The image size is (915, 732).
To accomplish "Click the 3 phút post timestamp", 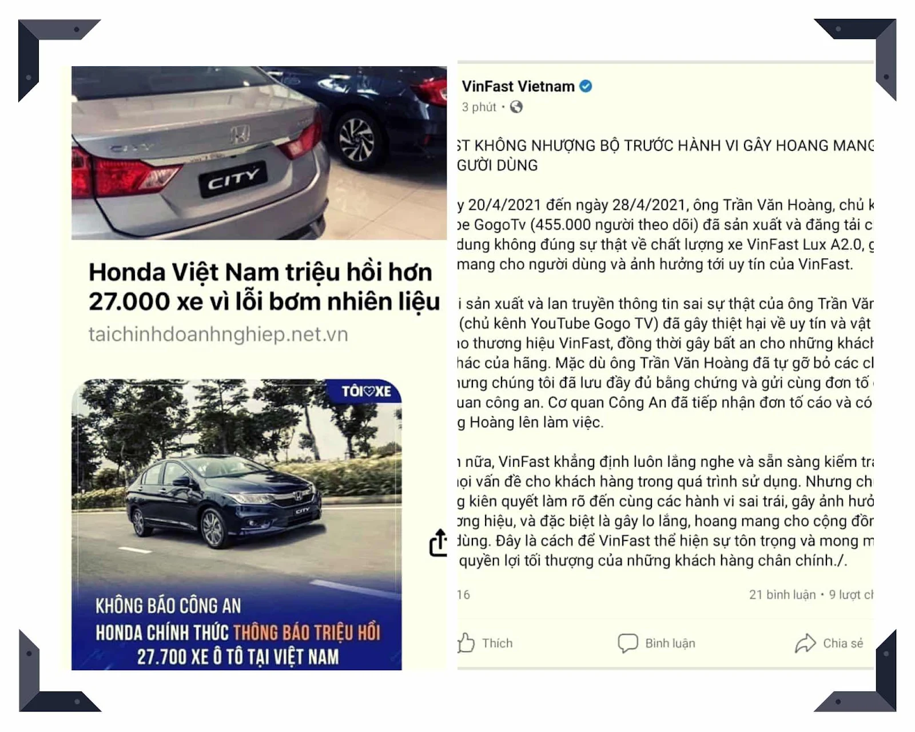I will 479,107.
